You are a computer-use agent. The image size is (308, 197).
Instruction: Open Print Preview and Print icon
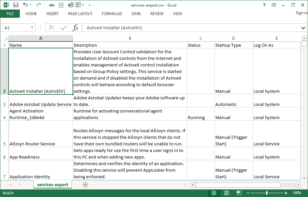coord(71,5)
